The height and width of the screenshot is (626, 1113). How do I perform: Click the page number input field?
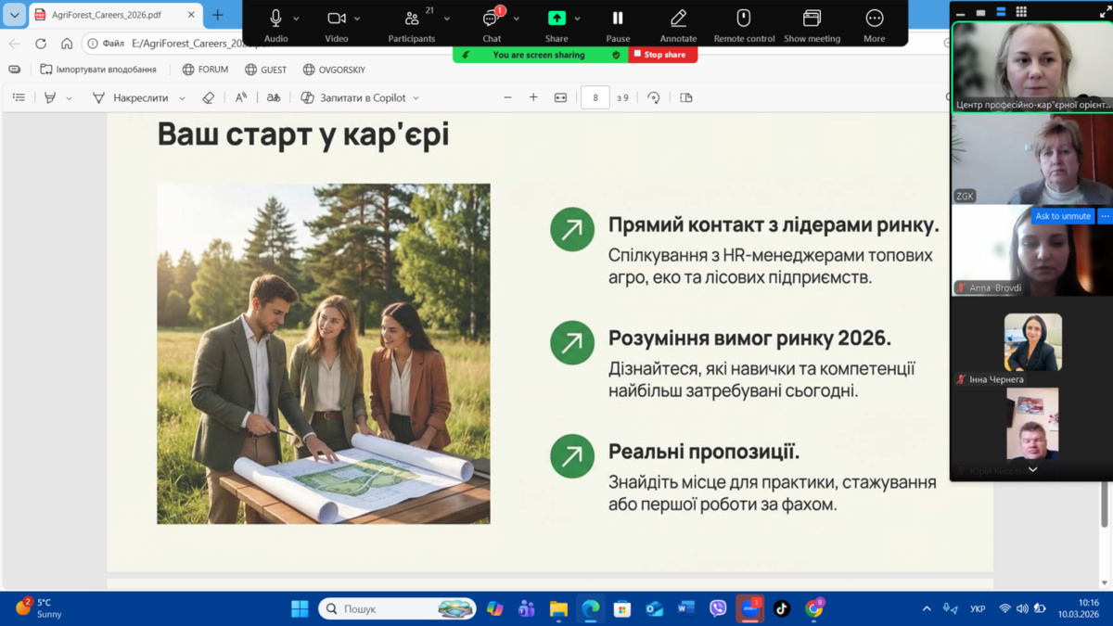(x=595, y=97)
